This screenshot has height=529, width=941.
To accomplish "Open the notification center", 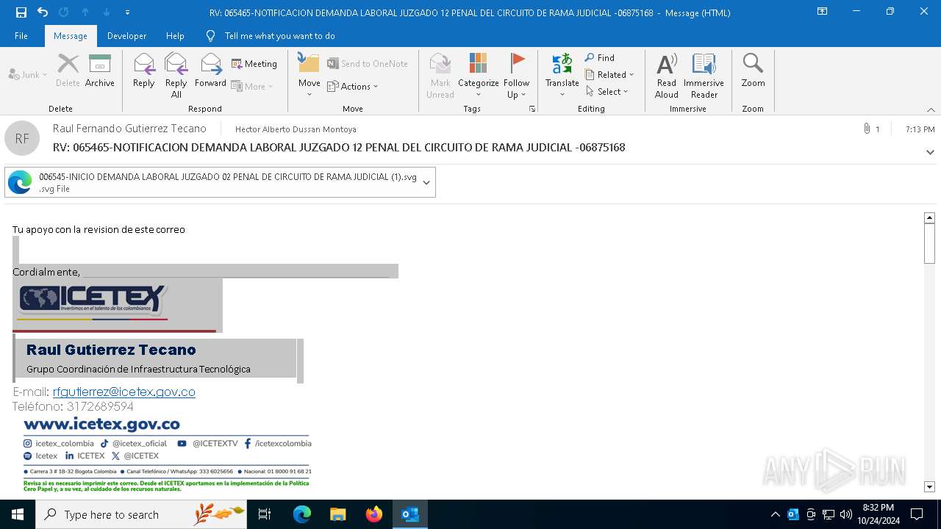I will click(x=917, y=514).
